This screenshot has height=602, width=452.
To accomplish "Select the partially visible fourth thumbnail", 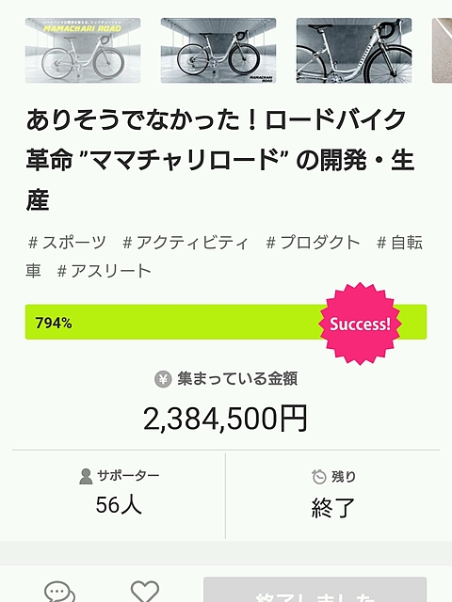I will (x=442, y=50).
